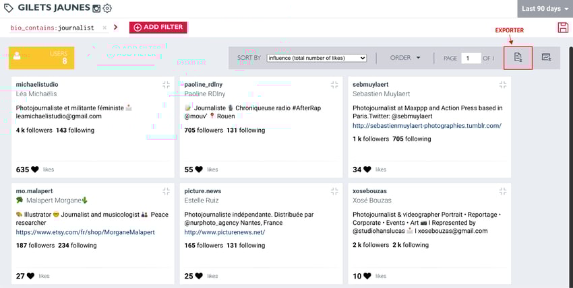Click the page scrollbar on right edge
The width and height of the screenshot is (573, 288).
[571, 167]
